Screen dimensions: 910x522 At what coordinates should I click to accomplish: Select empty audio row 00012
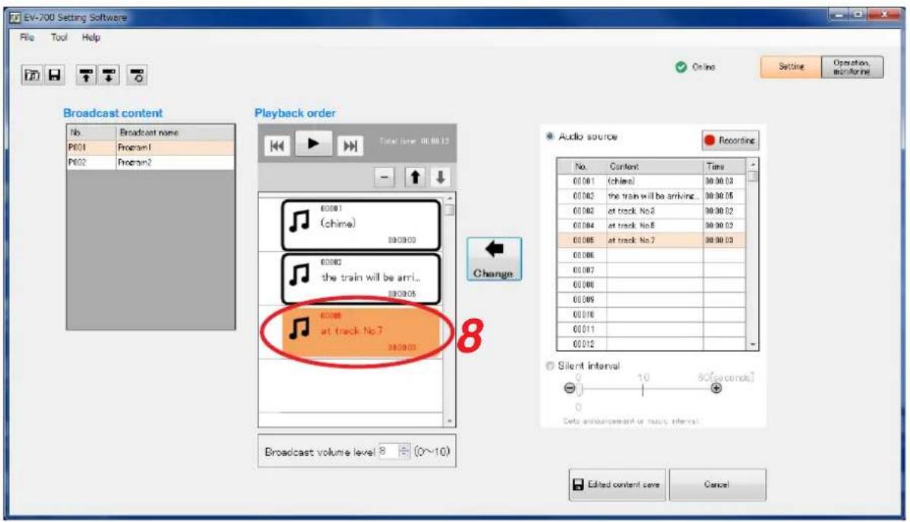[x=650, y=343]
